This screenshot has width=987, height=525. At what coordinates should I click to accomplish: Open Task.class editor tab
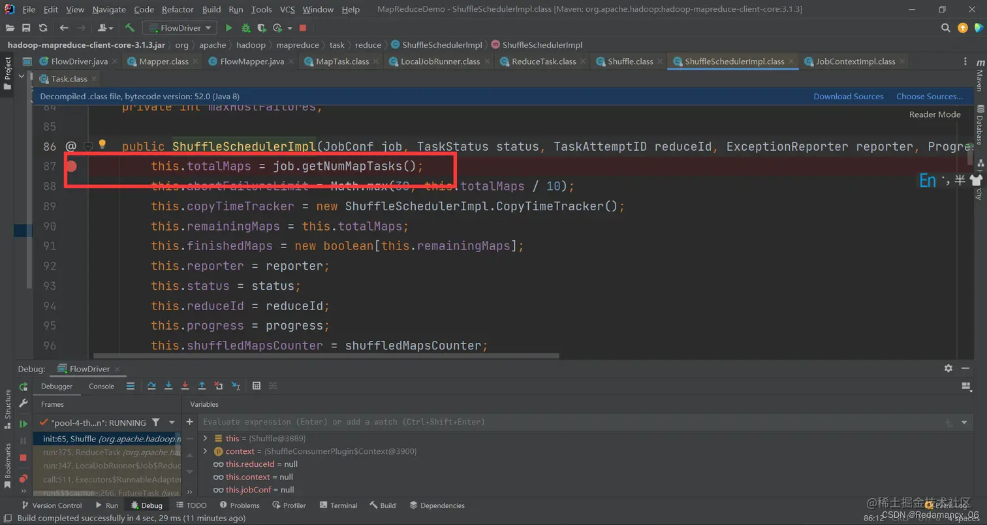pos(69,79)
